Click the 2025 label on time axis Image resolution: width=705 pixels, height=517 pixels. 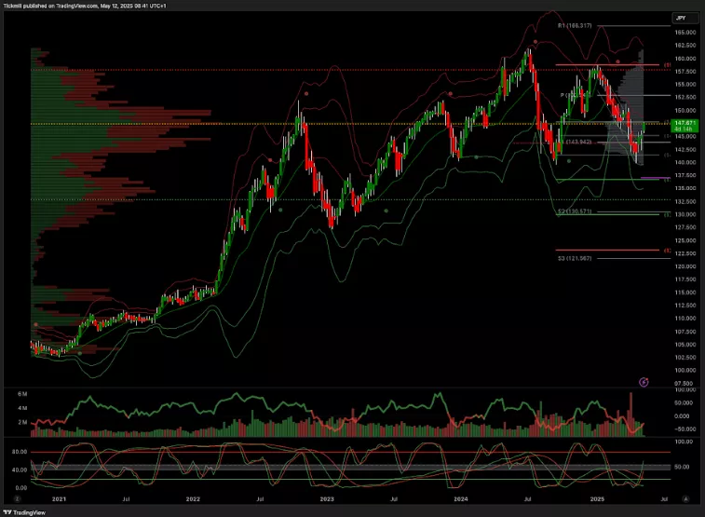pyautogui.click(x=596, y=499)
